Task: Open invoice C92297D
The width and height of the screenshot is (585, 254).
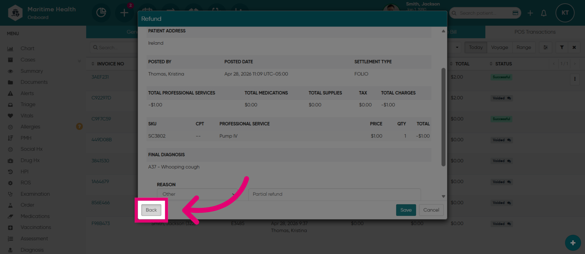Action: coord(101,98)
